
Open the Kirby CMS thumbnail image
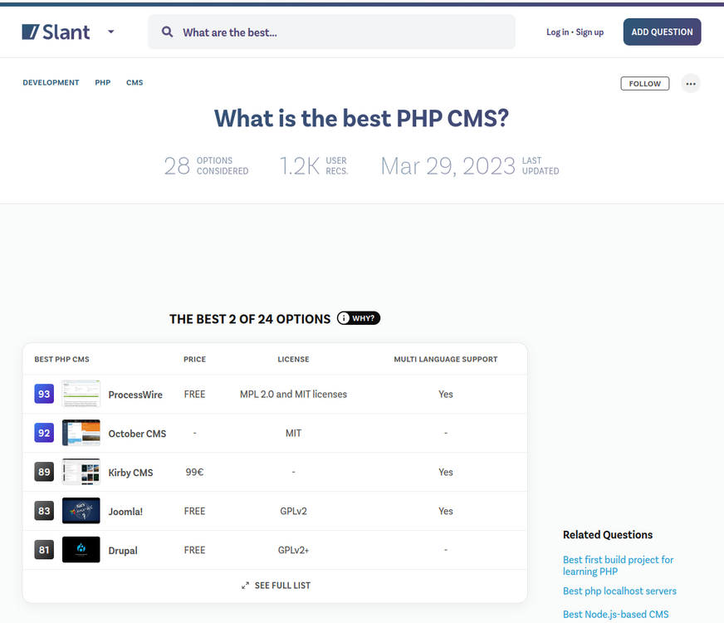coord(81,472)
